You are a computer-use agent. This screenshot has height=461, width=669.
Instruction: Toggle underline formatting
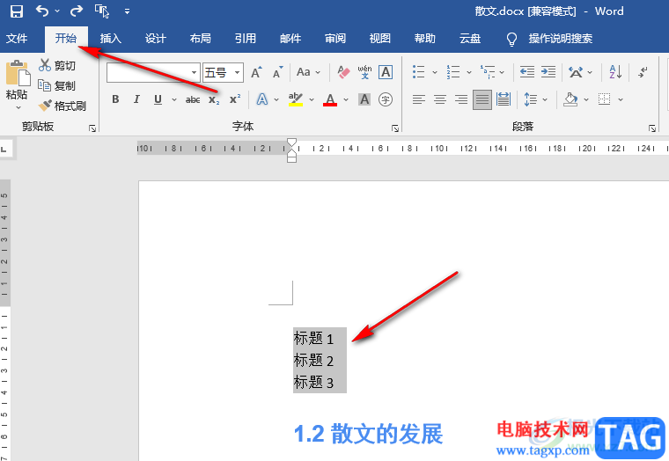(x=158, y=99)
